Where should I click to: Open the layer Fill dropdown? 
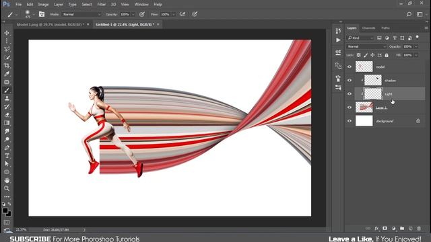pyautogui.click(x=416, y=55)
